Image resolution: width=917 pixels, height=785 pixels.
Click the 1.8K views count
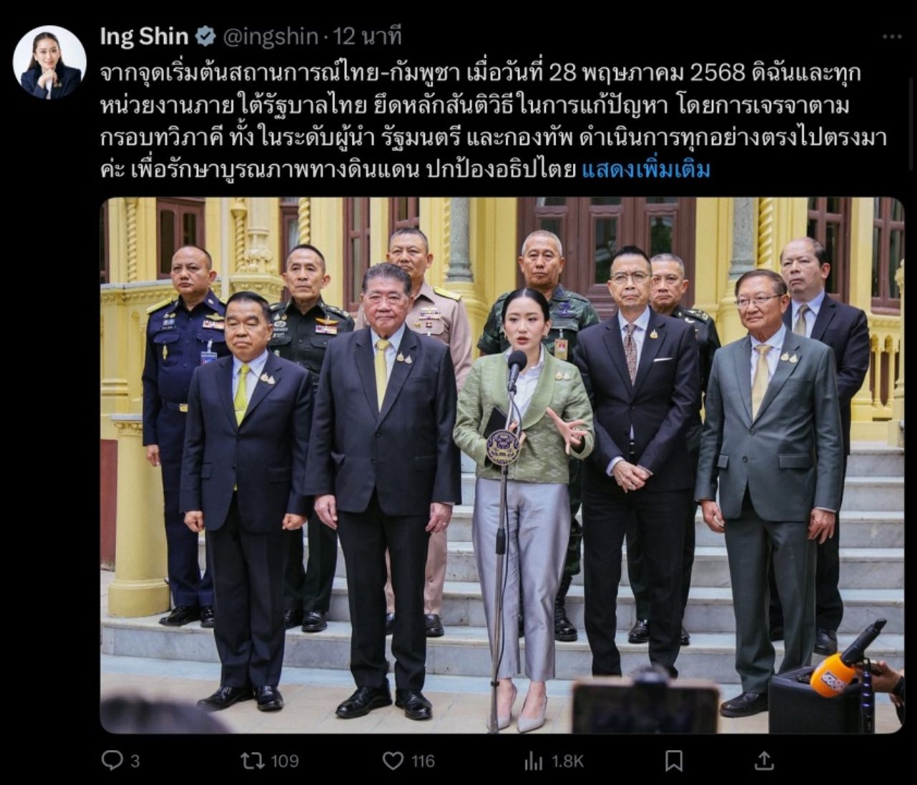tap(567, 761)
